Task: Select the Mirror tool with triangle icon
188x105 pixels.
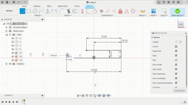Action: click(48, 11)
